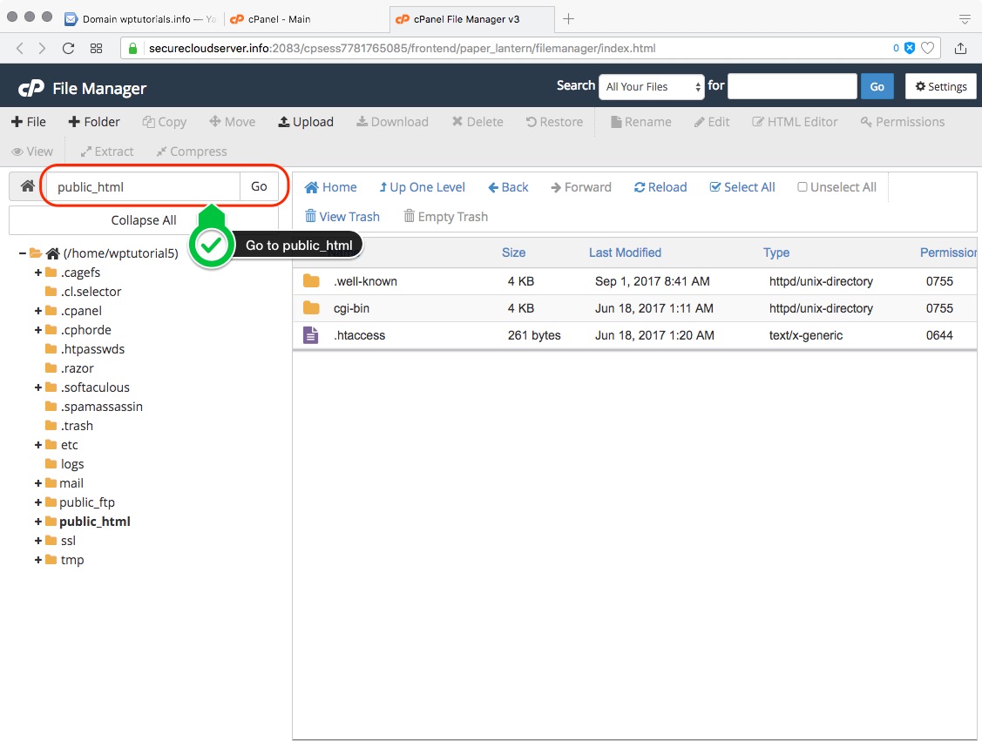Click Select All in file pane

point(742,187)
